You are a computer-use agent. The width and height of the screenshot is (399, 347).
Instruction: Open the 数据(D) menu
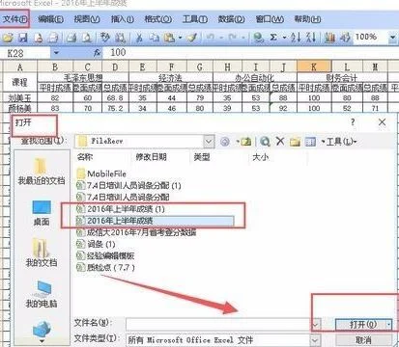[231, 19]
